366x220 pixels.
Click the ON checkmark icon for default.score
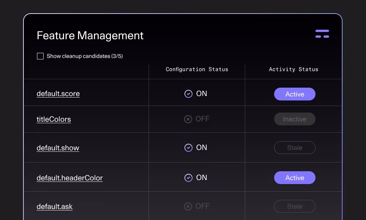188,94
